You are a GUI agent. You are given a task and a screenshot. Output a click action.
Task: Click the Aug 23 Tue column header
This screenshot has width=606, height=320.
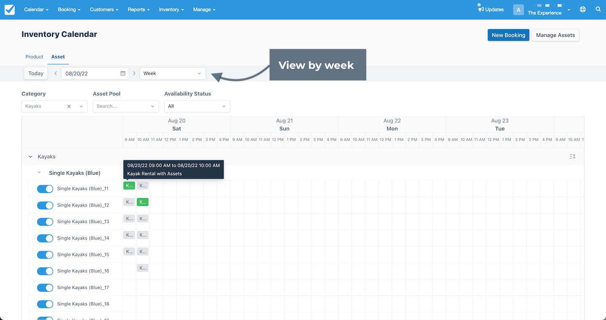[x=500, y=125]
